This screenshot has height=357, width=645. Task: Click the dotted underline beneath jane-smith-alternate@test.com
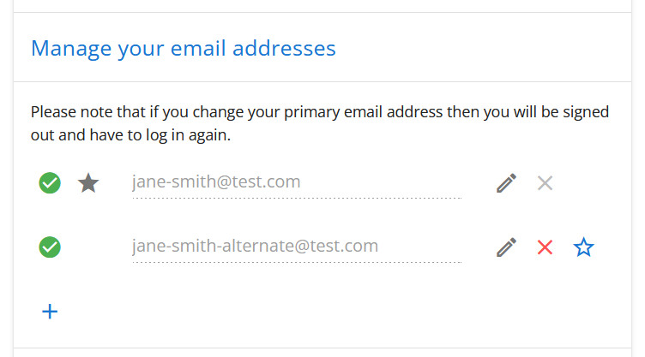click(x=296, y=263)
